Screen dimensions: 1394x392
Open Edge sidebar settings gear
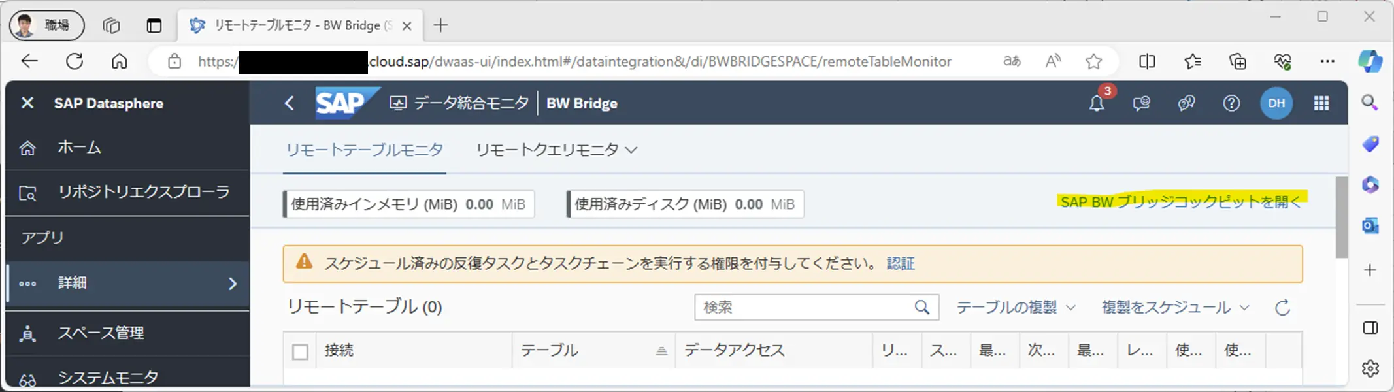click(1370, 368)
